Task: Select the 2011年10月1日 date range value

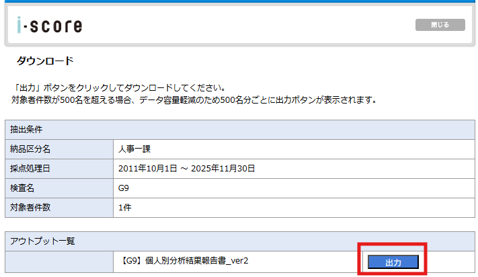Action: tap(186, 168)
